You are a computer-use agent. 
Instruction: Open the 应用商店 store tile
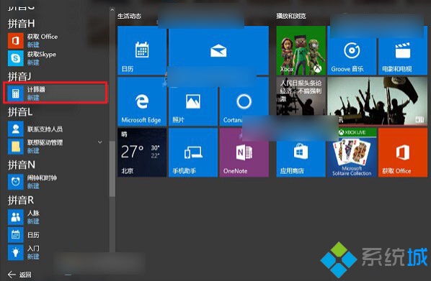point(301,152)
